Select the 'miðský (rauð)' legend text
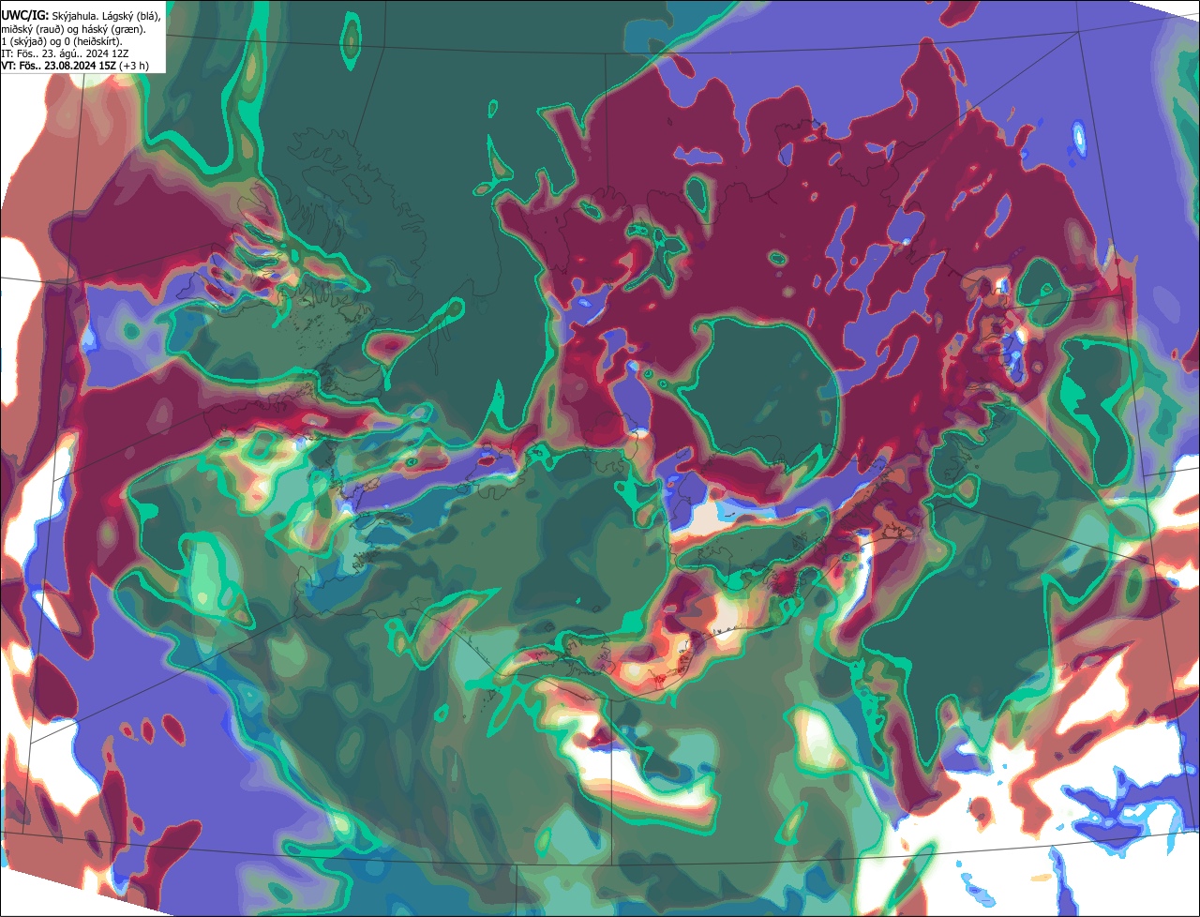The image size is (1200, 917). click(x=33, y=30)
